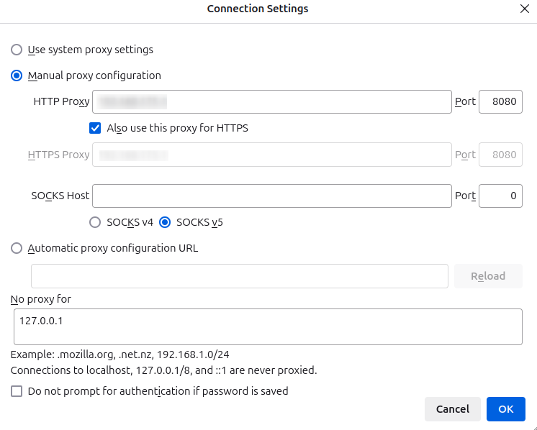This screenshot has width=537, height=430.
Task: Enable Do not prompt for authentication
Action: 17,391
